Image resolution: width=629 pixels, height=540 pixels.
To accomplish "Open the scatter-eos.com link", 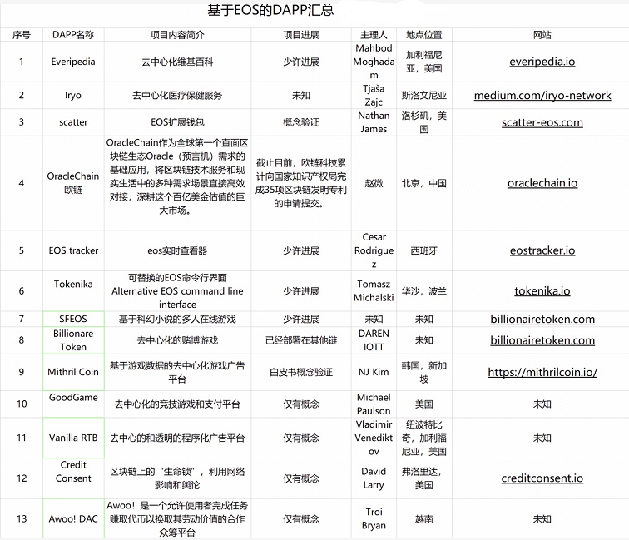I will (x=542, y=122).
